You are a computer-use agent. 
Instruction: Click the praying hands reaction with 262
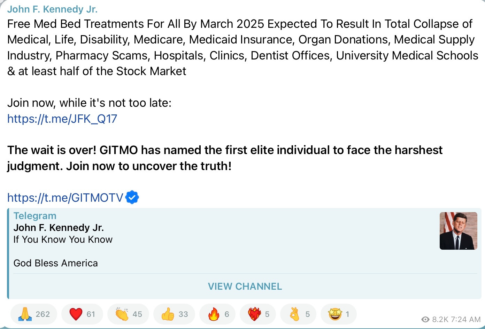pos(34,314)
